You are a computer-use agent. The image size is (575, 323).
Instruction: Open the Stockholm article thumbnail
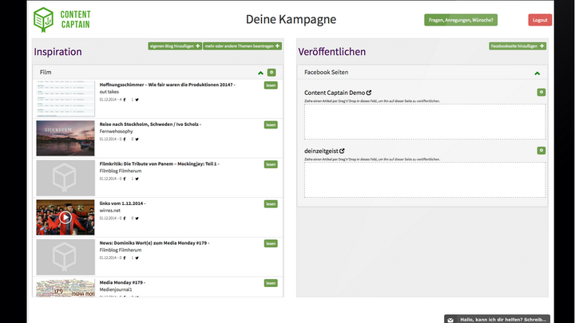tap(65, 139)
